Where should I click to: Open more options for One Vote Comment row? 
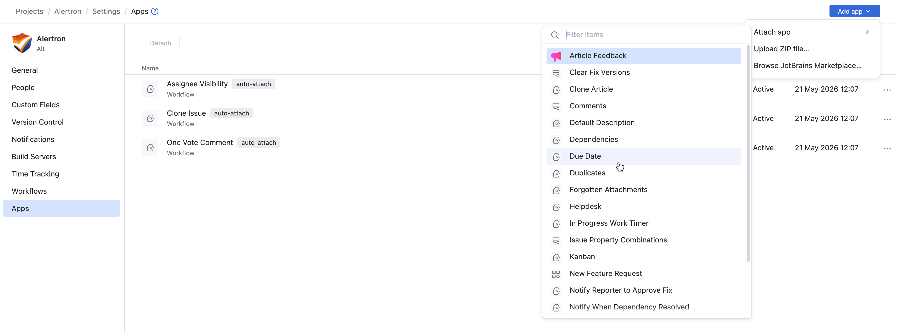887,148
